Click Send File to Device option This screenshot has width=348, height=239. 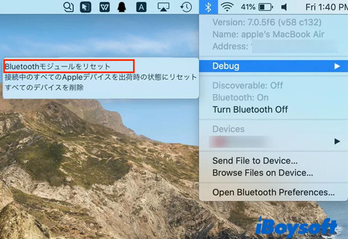click(x=253, y=161)
